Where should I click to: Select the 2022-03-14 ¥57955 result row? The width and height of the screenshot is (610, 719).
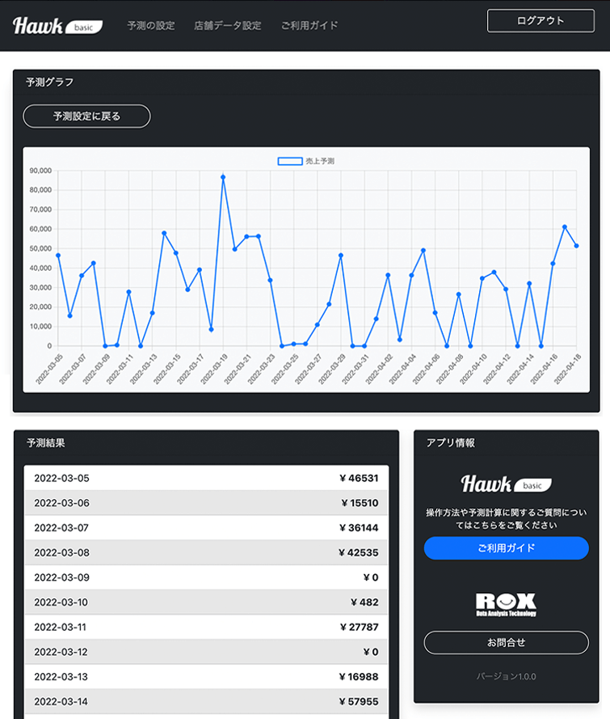(206, 701)
